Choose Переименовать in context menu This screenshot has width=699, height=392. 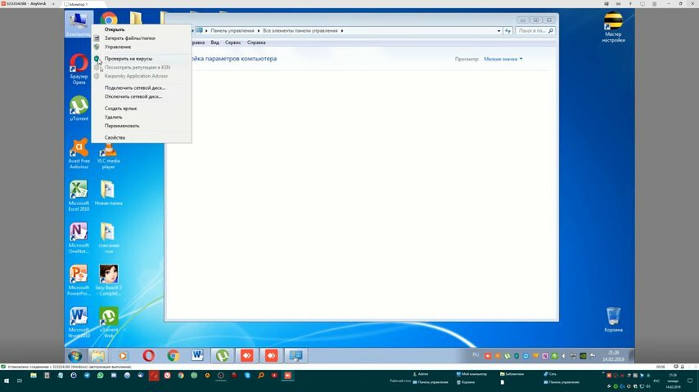point(122,126)
